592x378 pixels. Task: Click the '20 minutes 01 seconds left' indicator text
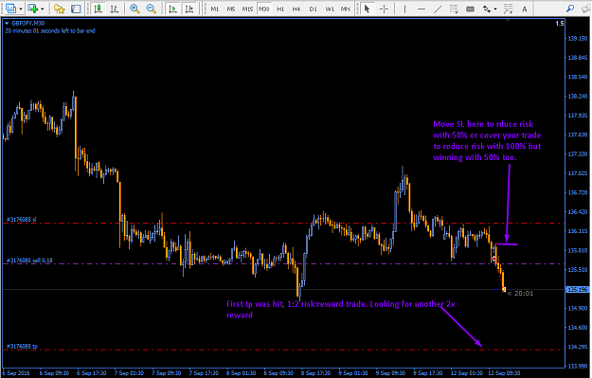[x=50, y=30]
